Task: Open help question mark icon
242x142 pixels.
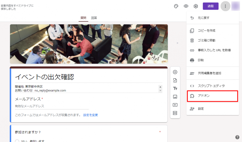Action: (x=237, y=137)
